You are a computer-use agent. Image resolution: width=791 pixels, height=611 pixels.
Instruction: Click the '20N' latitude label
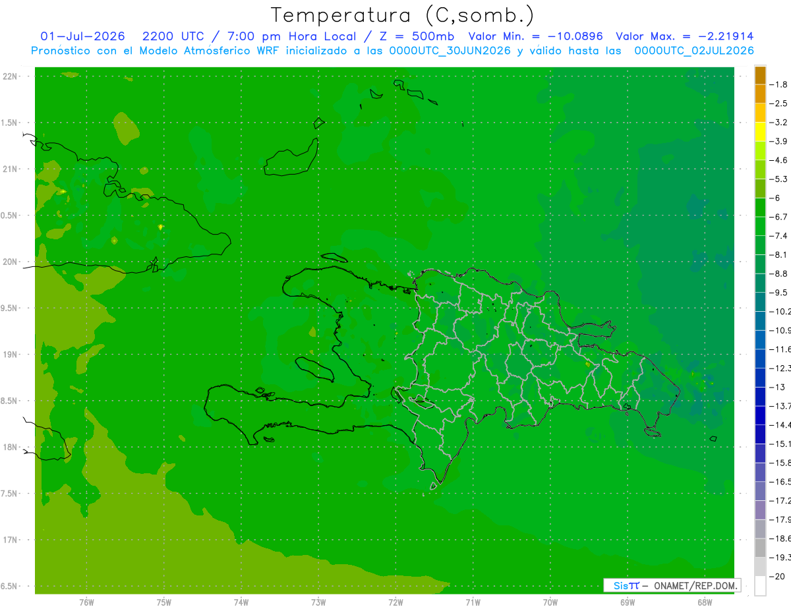tap(9, 262)
